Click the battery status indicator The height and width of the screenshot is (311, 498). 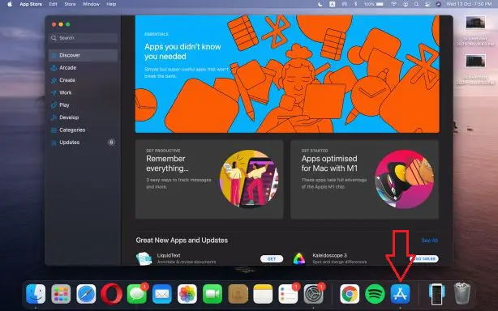click(x=374, y=4)
